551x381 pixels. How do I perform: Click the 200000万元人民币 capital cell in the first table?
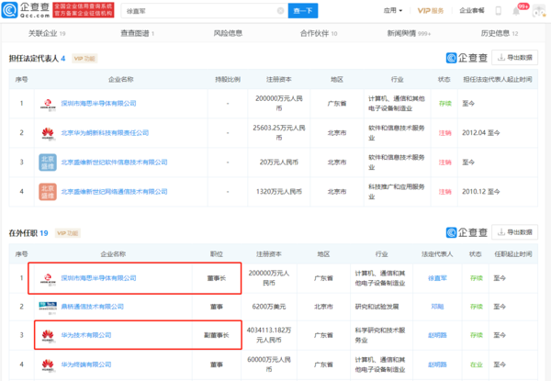coord(279,104)
